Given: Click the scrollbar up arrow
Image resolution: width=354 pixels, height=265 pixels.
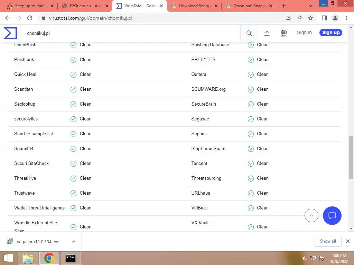Looking at the screenshot, I should (351, 28).
